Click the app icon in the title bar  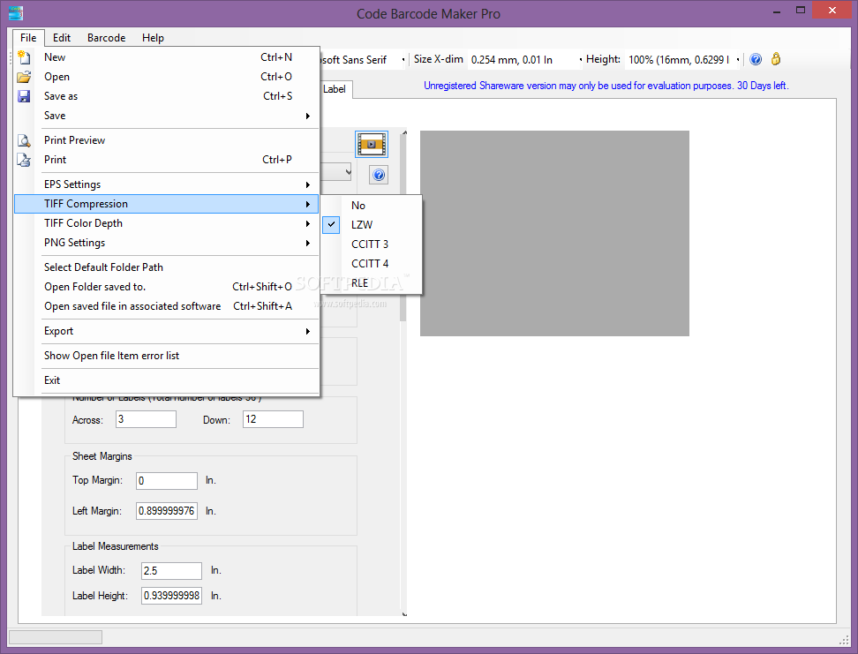click(x=16, y=13)
